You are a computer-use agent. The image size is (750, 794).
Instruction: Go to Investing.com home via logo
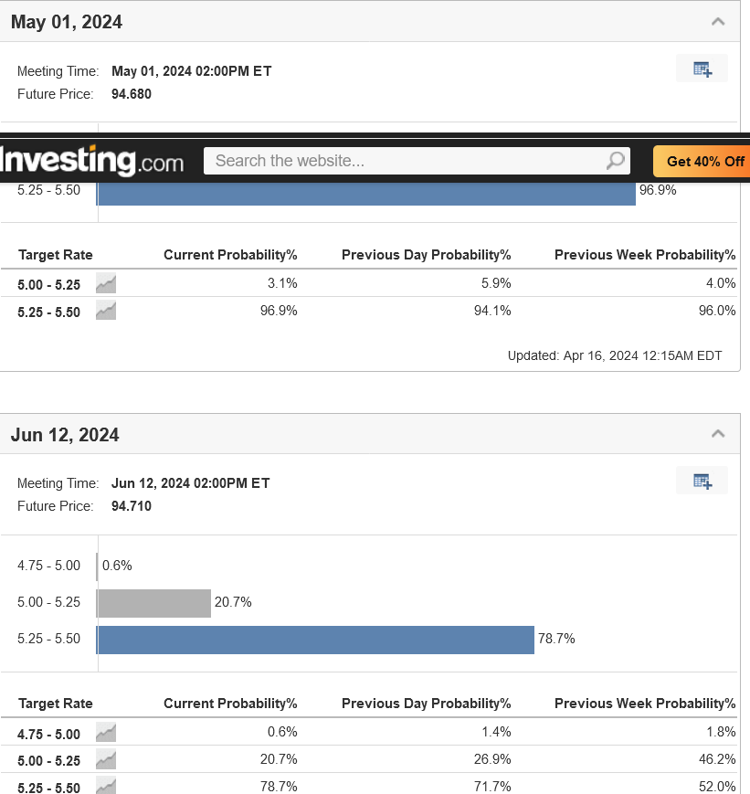coord(91,161)
